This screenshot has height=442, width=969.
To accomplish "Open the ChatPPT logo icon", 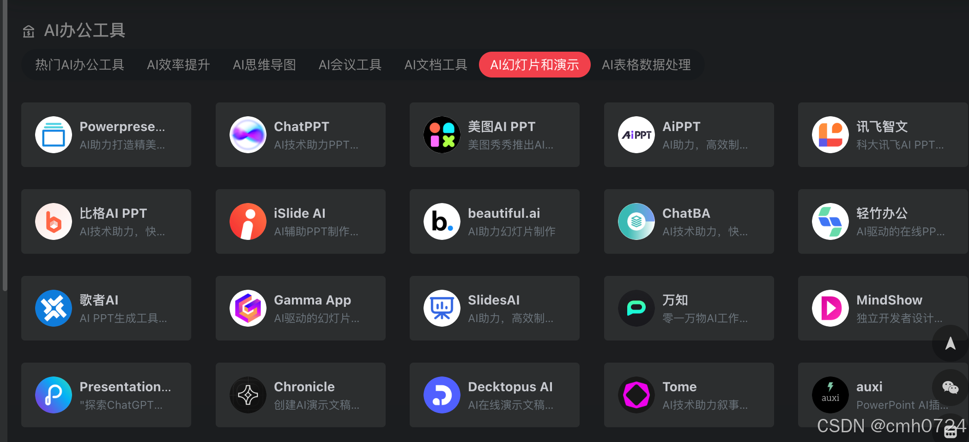I will tap(248, 135).
